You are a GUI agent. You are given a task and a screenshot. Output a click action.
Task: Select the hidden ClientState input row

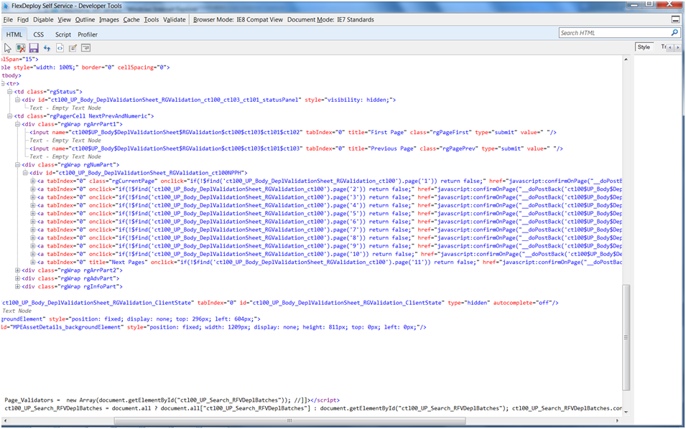(280, 303)
